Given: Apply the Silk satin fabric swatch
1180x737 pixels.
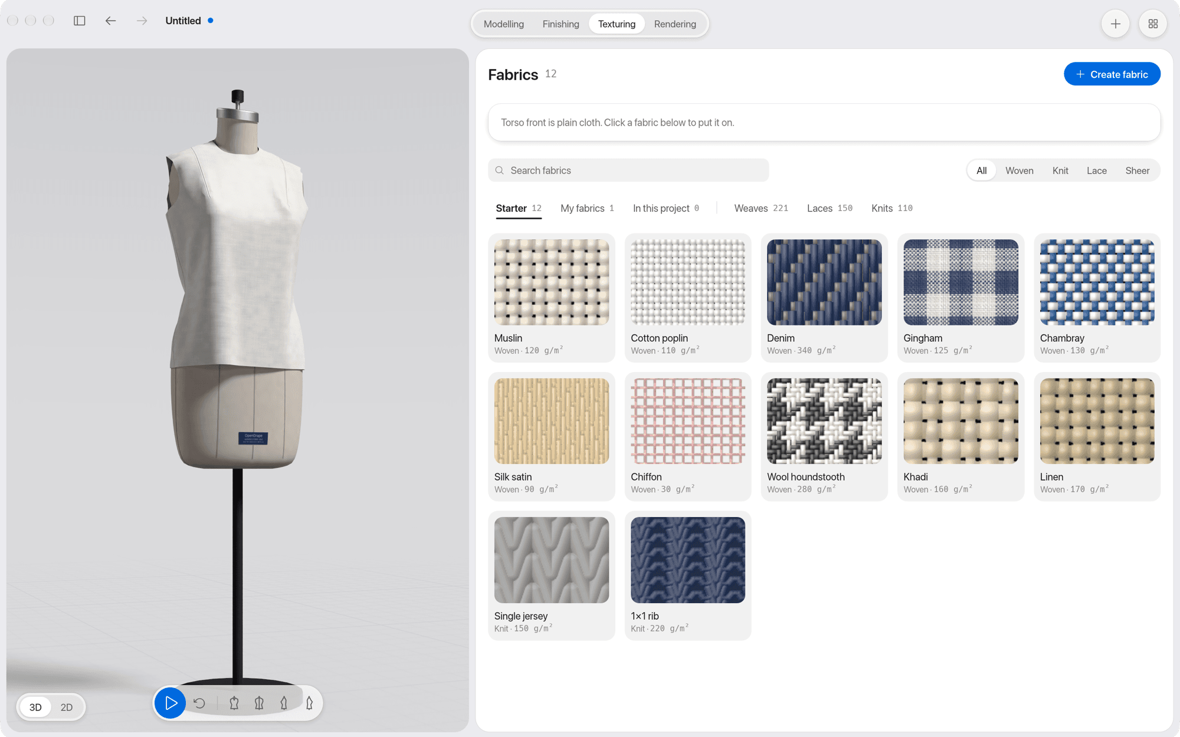Looking at the screenshot, I should click(551, 436).
